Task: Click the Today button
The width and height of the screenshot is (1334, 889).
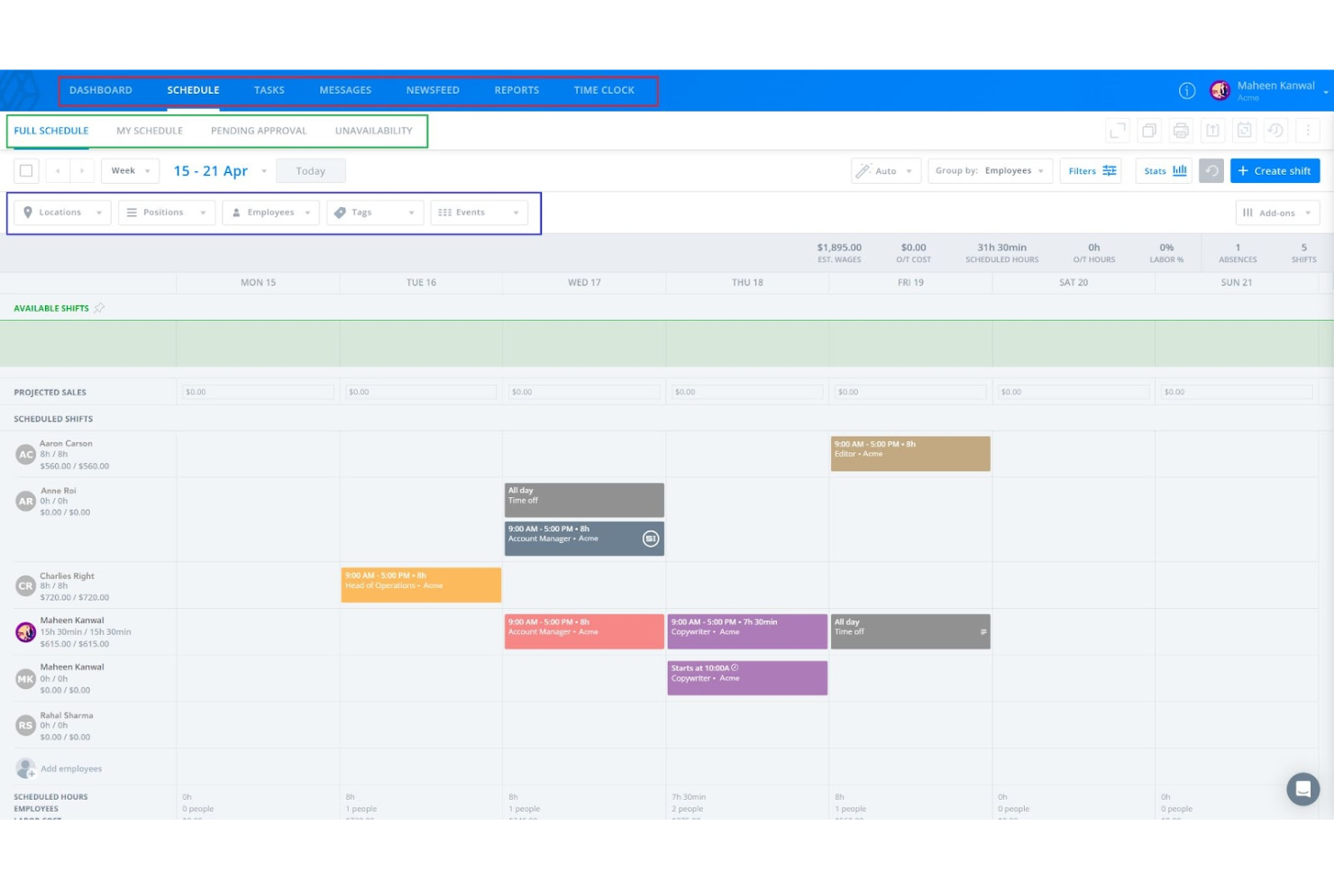Action: [x=311, y=170]
